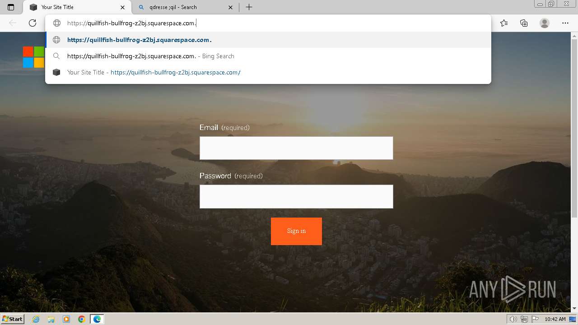The height and width of the screenshot is (325, 578).
Task: Switch to the Your Site Title tab
Action: [x=78, y=7]
